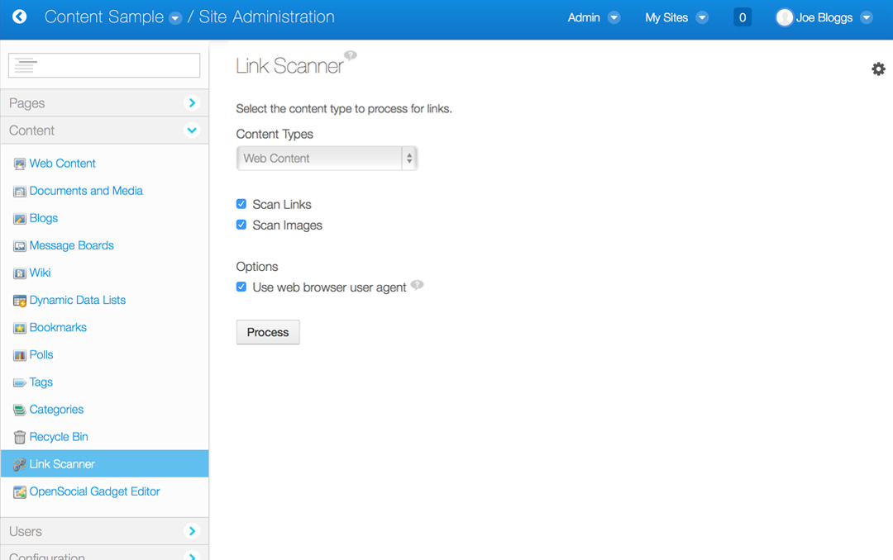This screenshot has height=560, width=893.
Task: Click the Bookmarks star icon
Action: click(19, 328)
